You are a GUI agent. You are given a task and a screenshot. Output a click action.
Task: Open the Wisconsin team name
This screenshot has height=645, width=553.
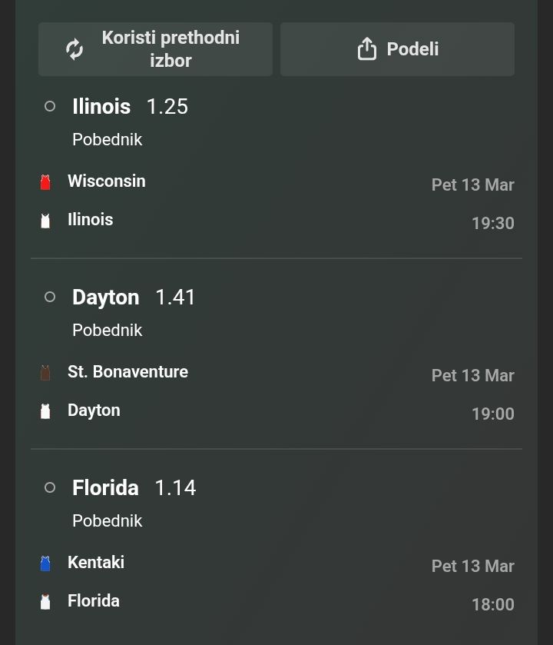tap(106, 181)
